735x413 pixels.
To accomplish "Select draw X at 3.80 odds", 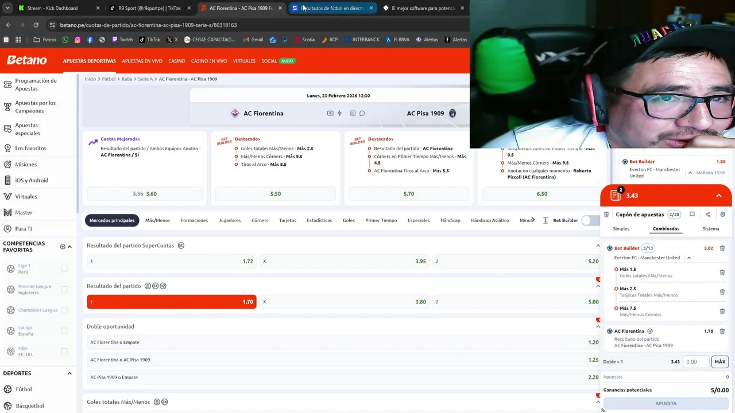I will click(344, 302).
